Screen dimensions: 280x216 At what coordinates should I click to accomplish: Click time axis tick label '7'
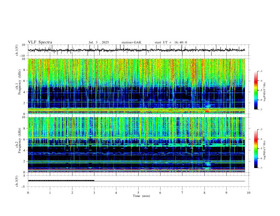(x=182, y=193)
